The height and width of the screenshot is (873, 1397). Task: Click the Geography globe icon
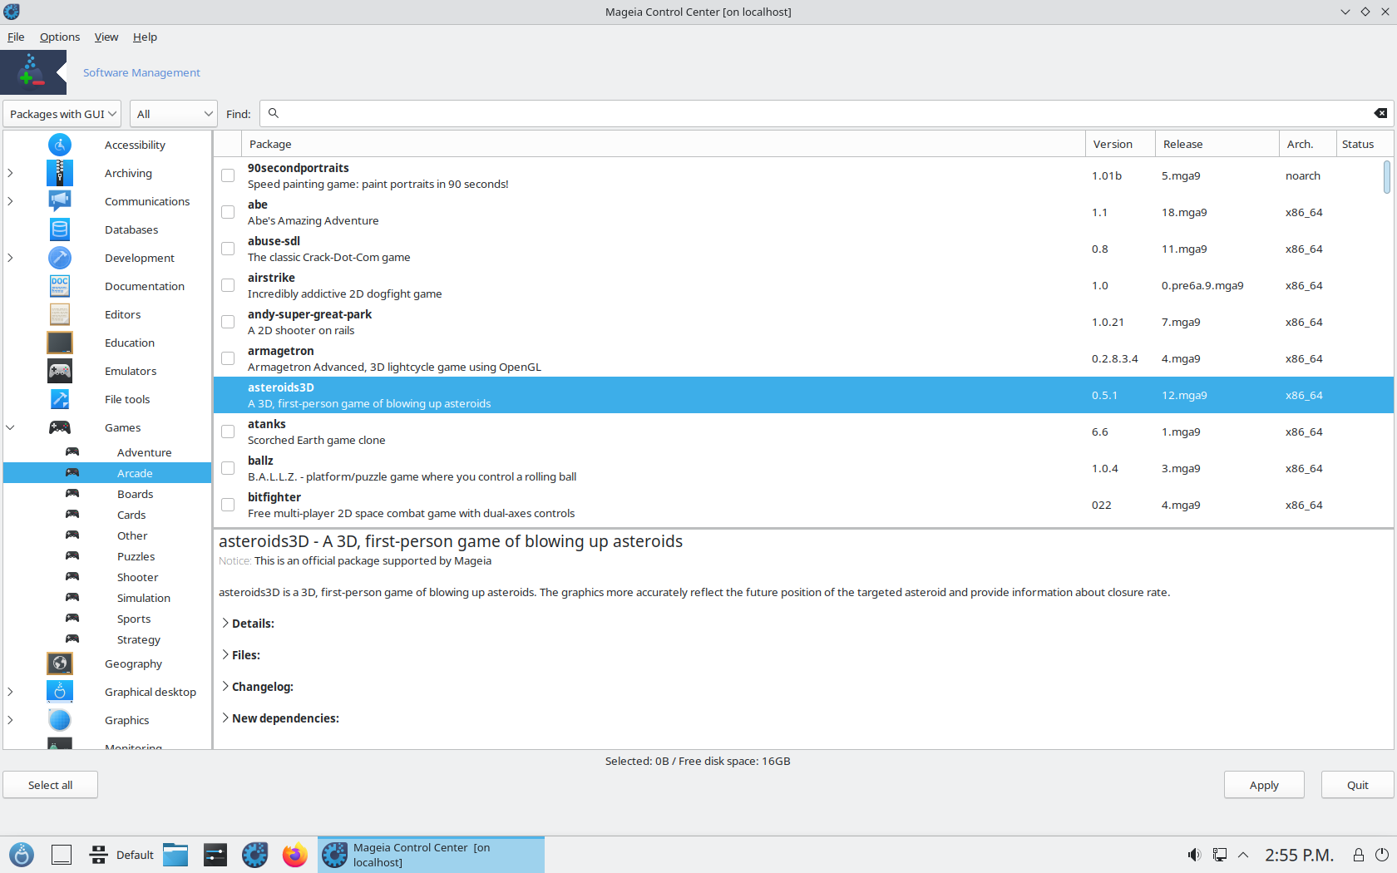[60, 663]
